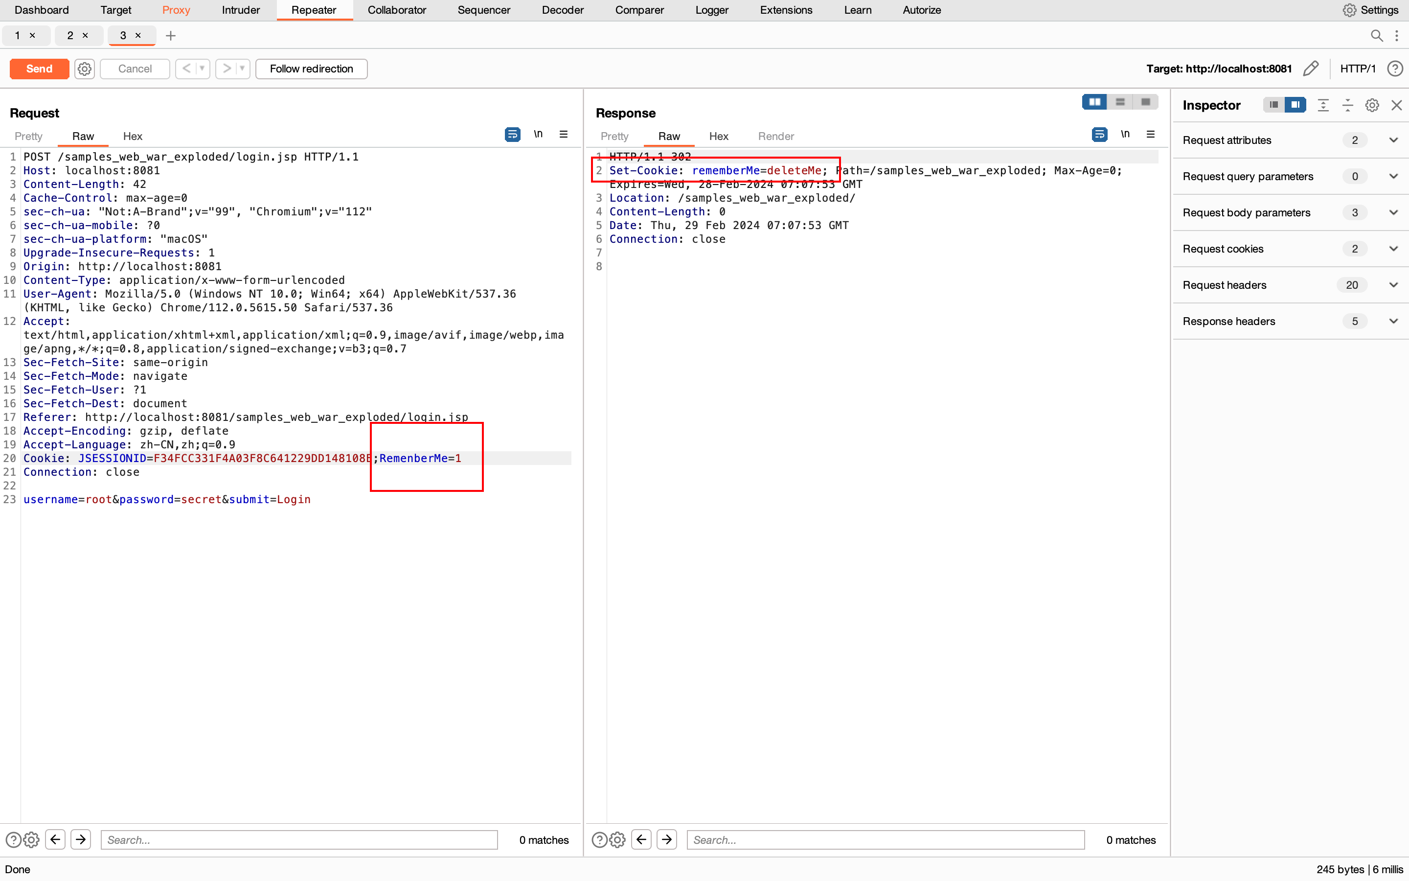Open forward-history dropdown arrow
Viewport: 1409px width, 881px height.
(242, 69)
